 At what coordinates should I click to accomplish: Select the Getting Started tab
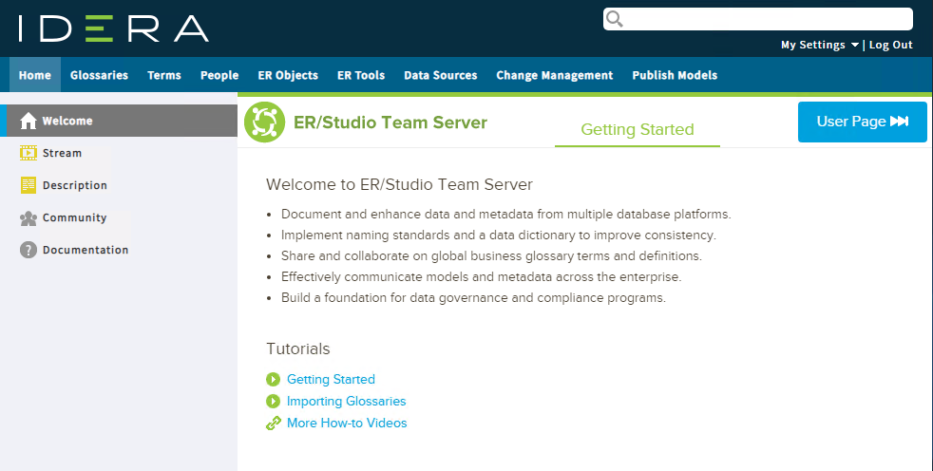point(638,130)
